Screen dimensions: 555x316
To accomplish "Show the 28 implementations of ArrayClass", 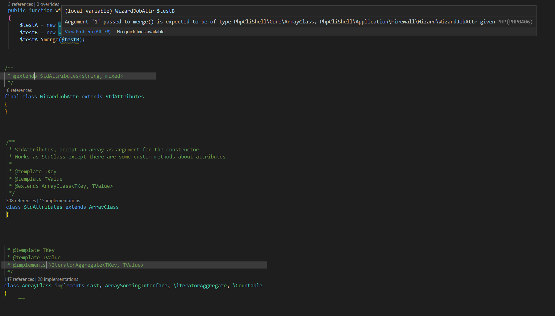I will (58, 279).
